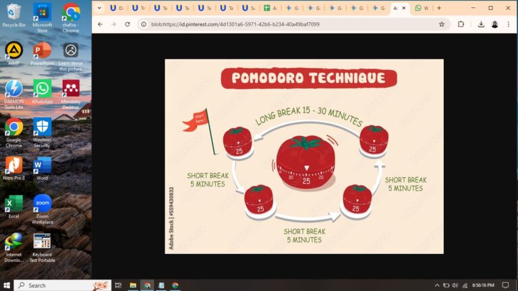Open a new browser tab
518x291 pixels.
pos(439,8)
